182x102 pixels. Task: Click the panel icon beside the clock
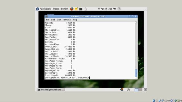pos(119,9)
